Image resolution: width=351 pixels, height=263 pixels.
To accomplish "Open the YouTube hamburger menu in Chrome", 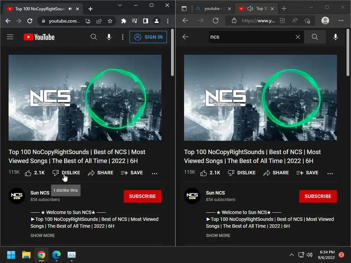I will [x=10, y=37].
